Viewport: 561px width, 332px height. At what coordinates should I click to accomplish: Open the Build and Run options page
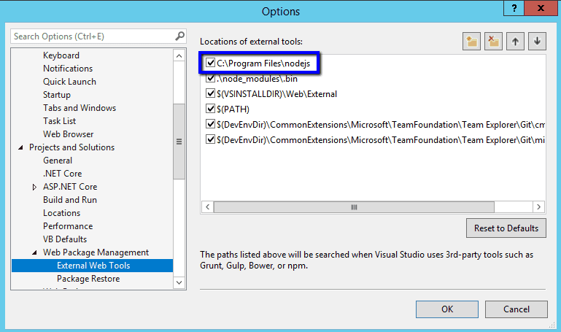click(70, 200)
